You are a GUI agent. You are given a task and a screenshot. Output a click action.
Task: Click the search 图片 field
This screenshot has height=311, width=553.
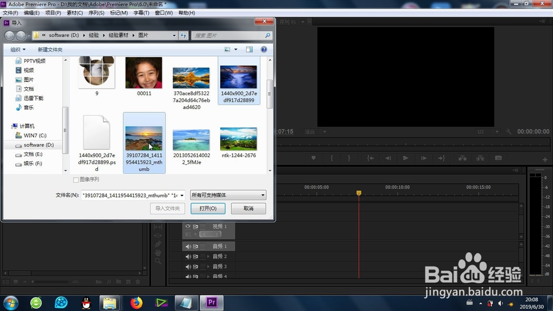pos(232,35)
